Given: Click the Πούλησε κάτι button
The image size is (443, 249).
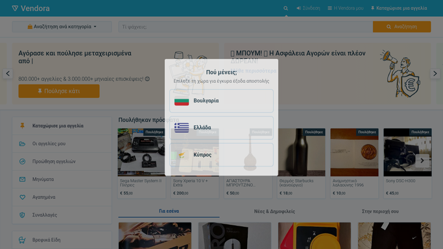Looking at the screenshot, I should click(59, 91).
